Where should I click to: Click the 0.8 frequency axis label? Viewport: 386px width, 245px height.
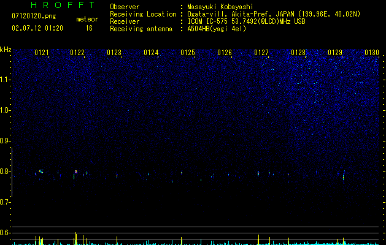[5, 171]
